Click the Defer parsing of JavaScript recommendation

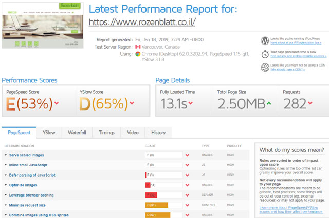[32, 175]
